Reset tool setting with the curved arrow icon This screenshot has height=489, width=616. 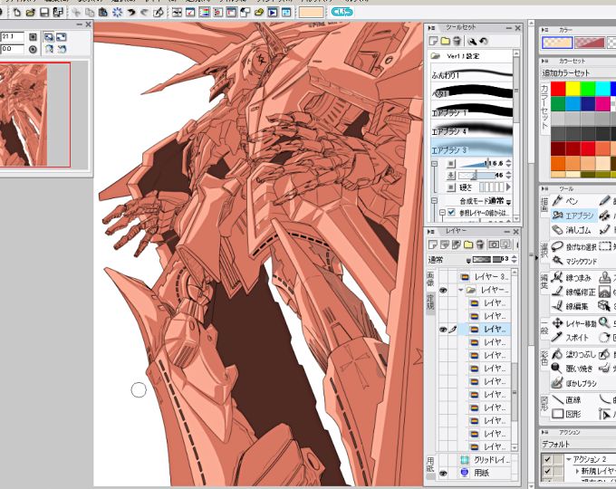click(483, 41)
